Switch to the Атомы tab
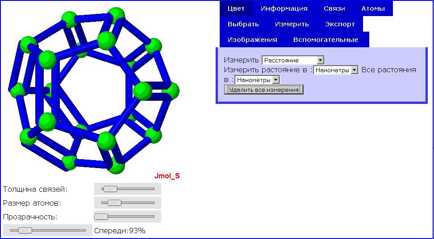The height and width of the screenshot is (239, 434). click(373, 8)
